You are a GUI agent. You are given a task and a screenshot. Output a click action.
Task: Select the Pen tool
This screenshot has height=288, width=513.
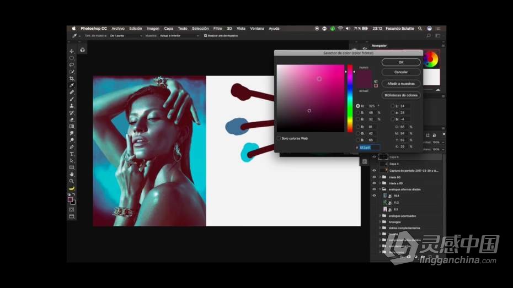click(x=72, y=147)
